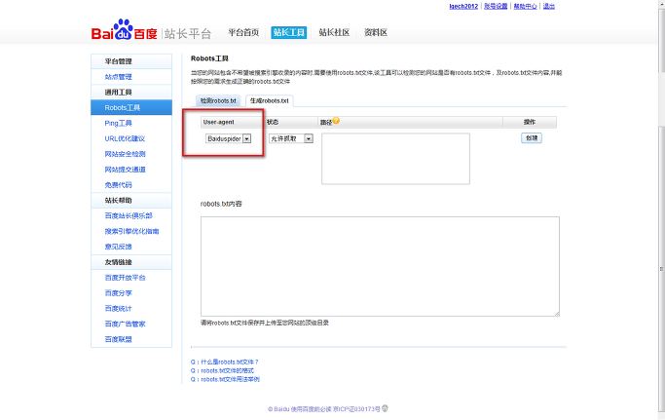Open the 允许抓取 status dropdown
Image resolution: width=665 pixels, height=420 pixels.
[291, 138]
